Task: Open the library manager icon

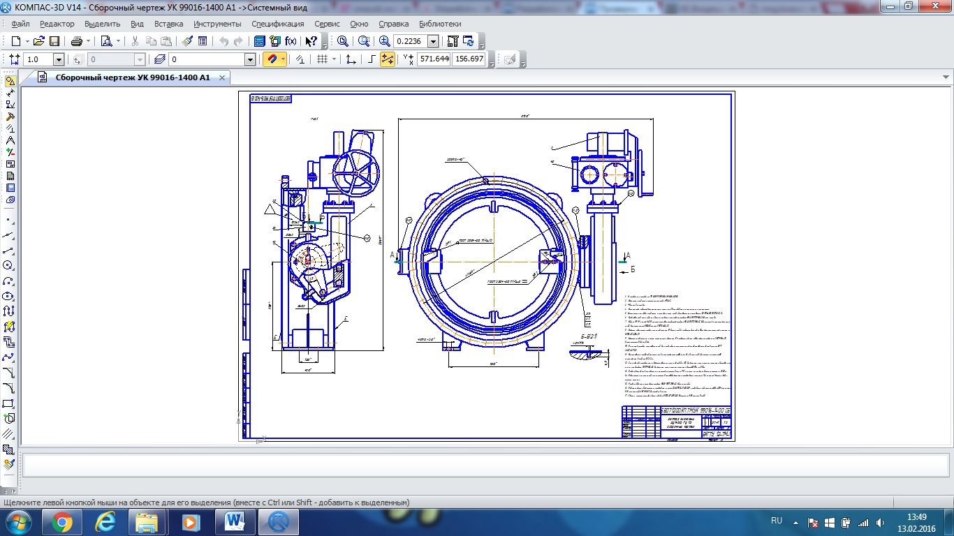Action: (259, 41)
